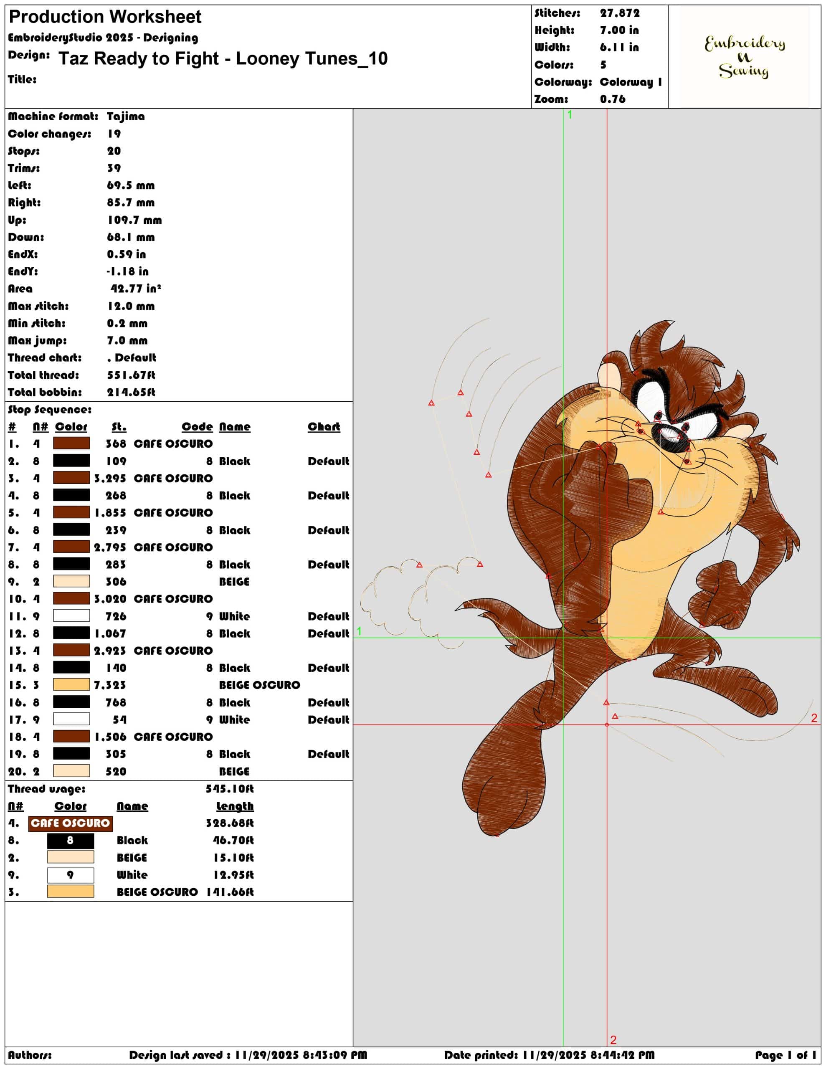This screenshot has height=1069, width=826.
Task: Click the stitch count '1.067' in stop 12
Action: [110, 633]
